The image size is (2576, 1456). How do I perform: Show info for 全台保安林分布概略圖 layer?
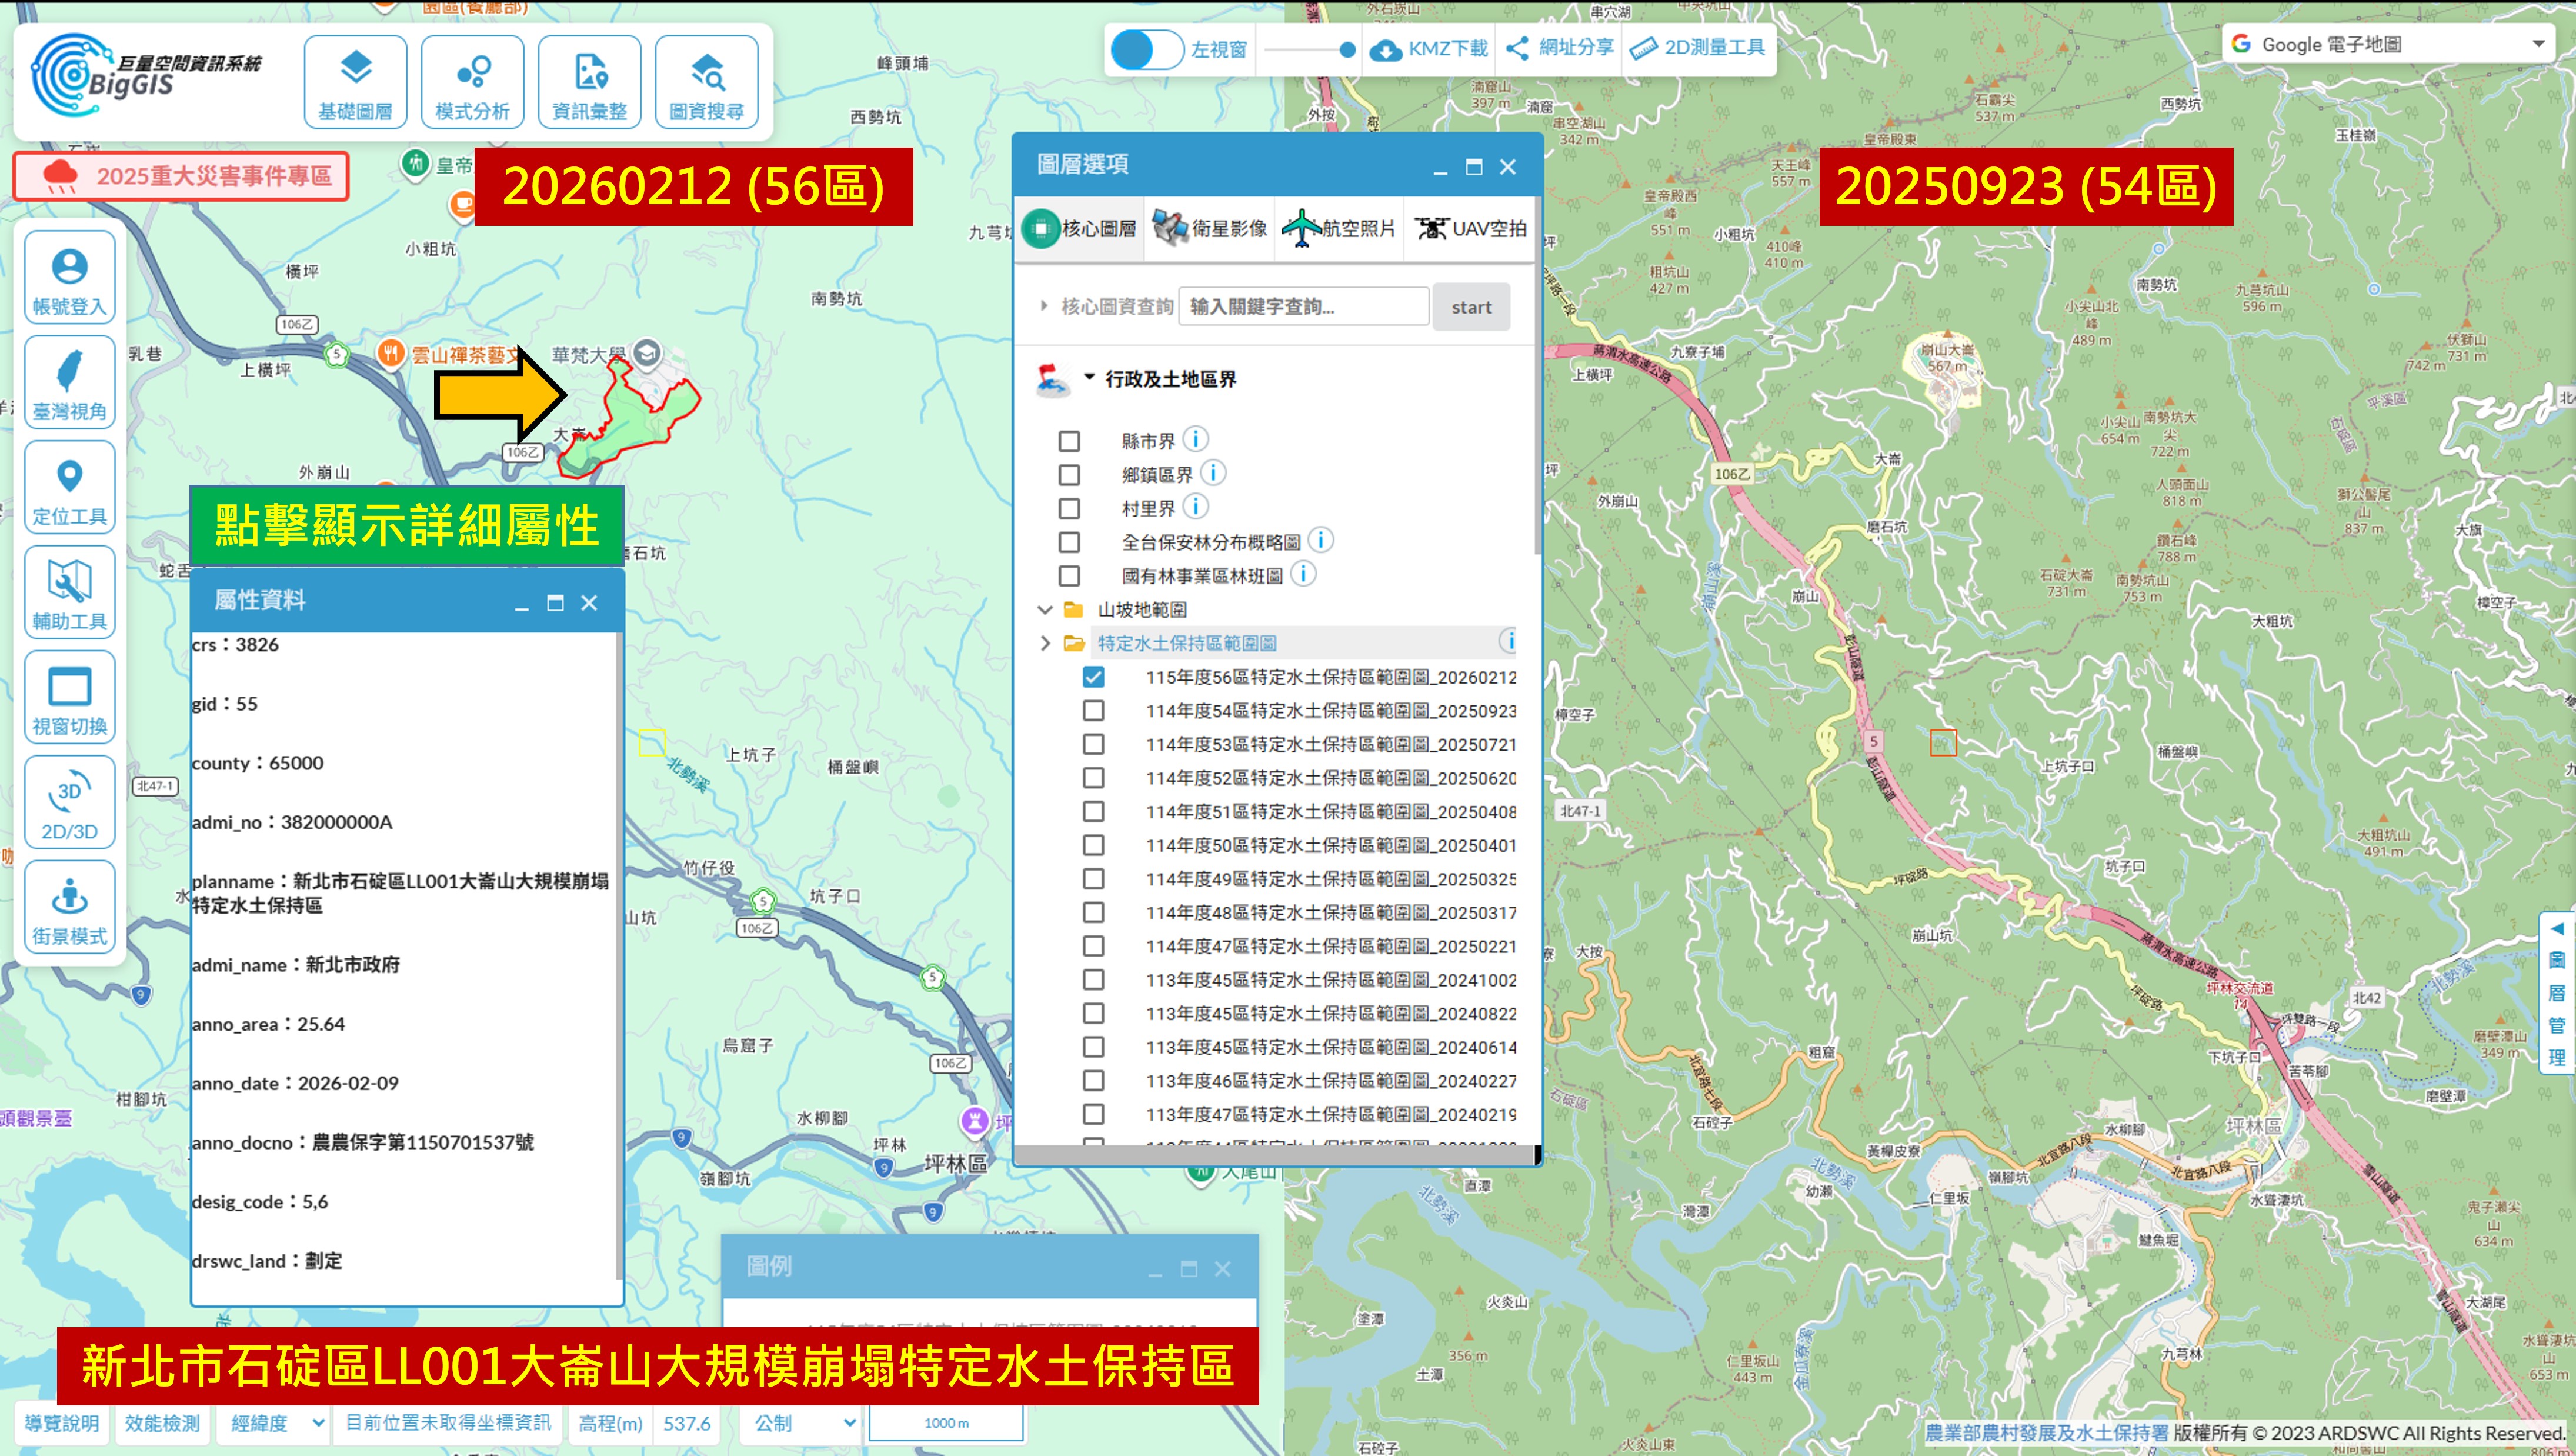1320,540
